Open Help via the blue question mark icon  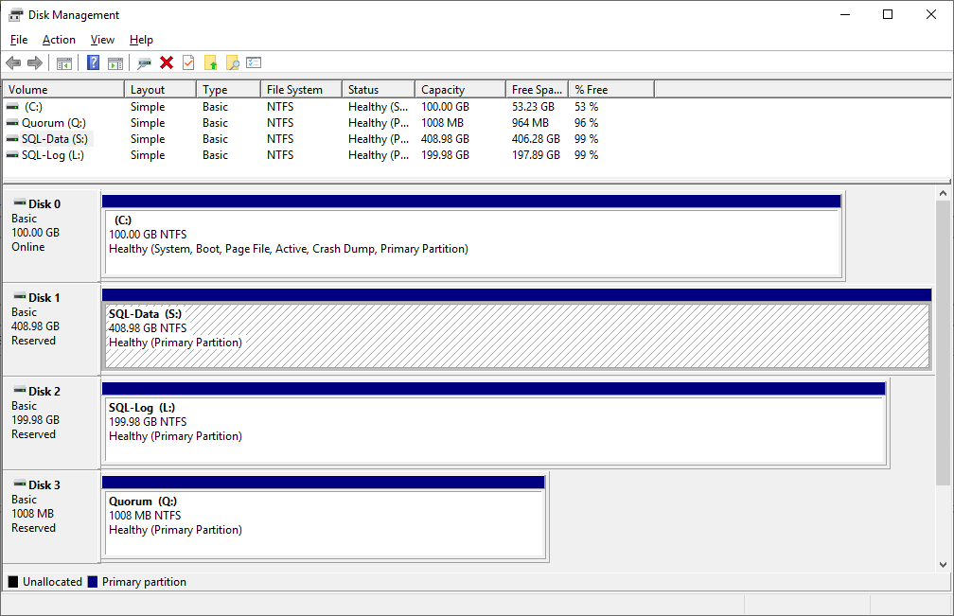coord(92,62)
